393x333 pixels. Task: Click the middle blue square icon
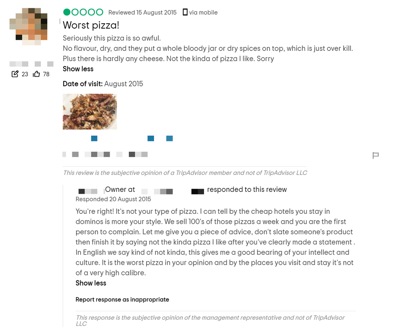pos(151,138)
